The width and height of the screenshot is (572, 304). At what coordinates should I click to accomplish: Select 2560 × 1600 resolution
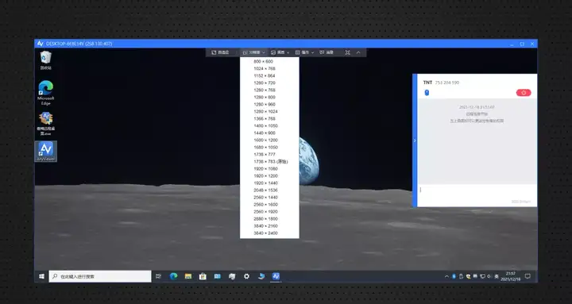[x=269, y=205]
